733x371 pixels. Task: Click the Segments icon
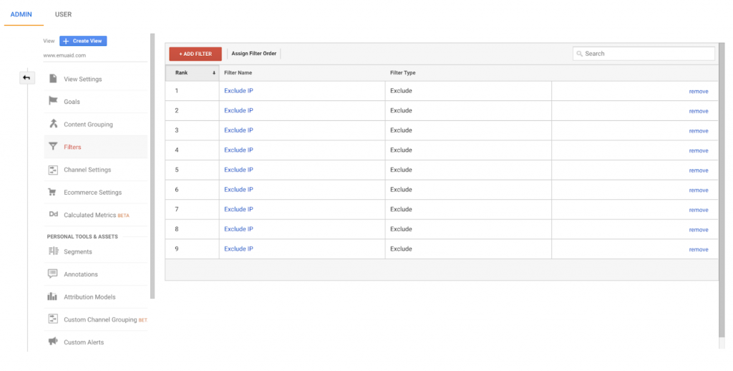coord(53,251)
